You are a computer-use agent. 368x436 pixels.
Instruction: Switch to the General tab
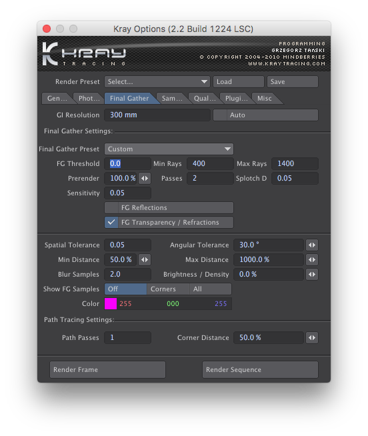coord(57,99)
